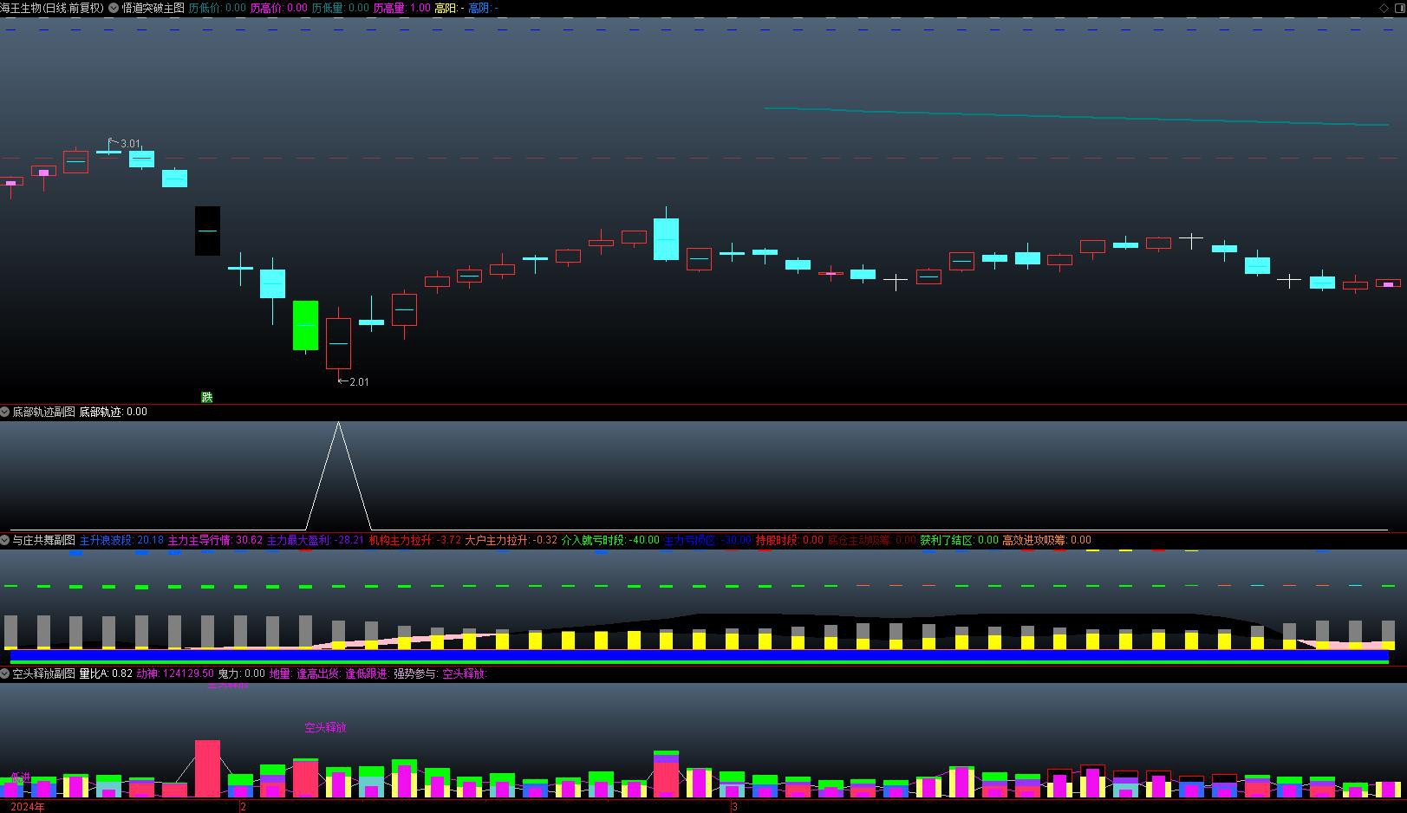Select the 历低量 0.00 value label
Viewport: 1407px width, 813px height.
(340, 8)
